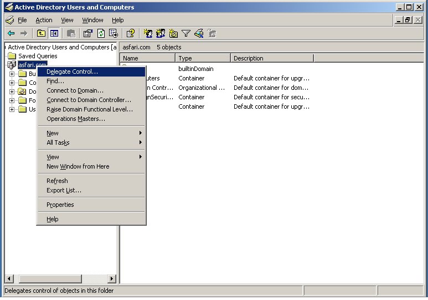Sort by the Name column header
This screenshot has width=428, height=300.
148,58
